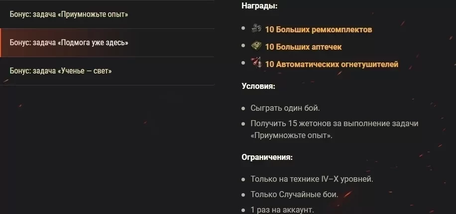Click the Automatic Fire Extinguisher icon
The width and height of the screenshot is (456, 214).
tap(256, 63)
